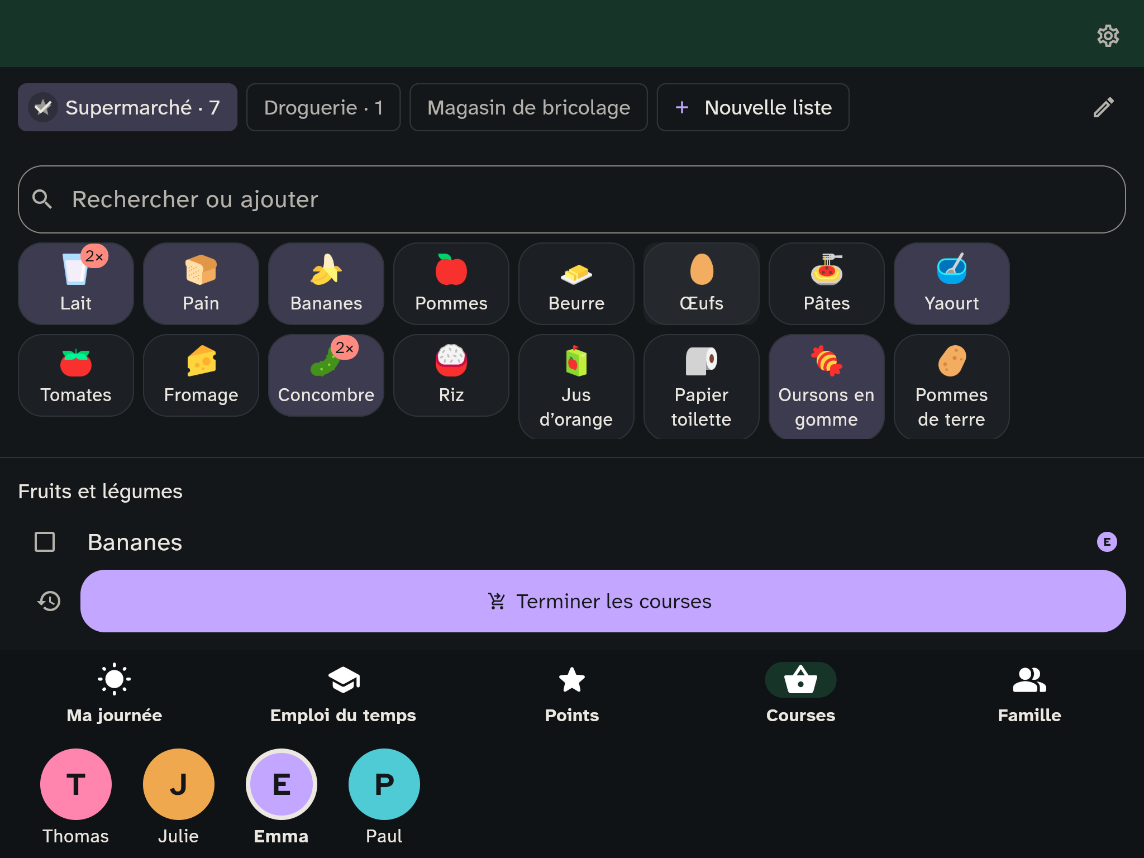
Task: Add Tomates tile
Action: (x=76, y=375)
